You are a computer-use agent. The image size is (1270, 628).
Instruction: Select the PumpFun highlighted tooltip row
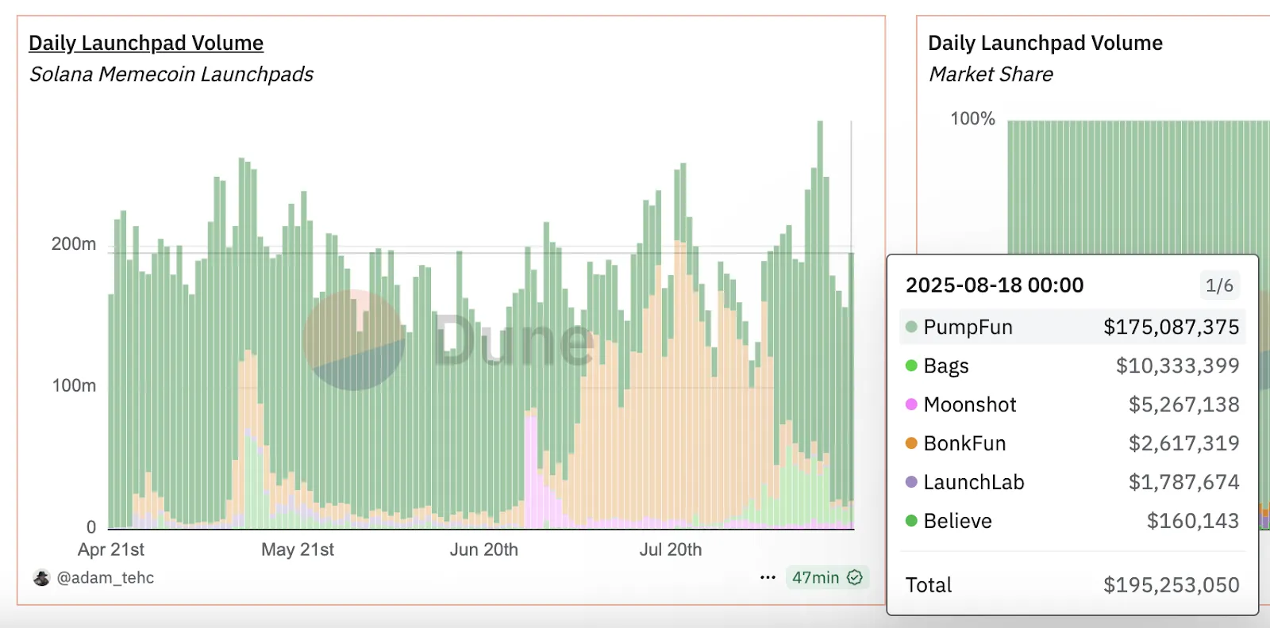coord(1072,327)
